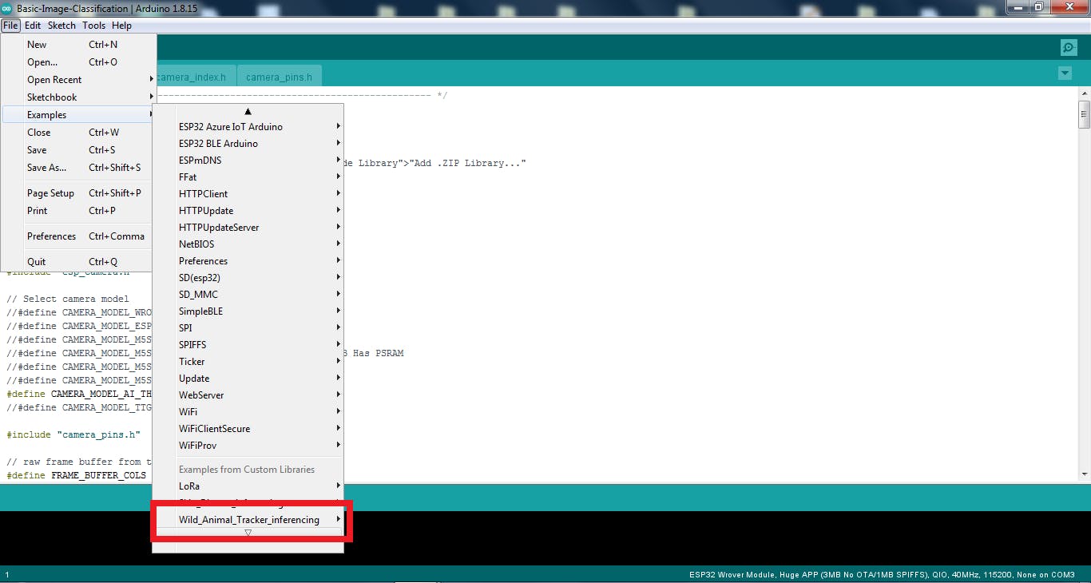Expand FFat examples submenu
The width and height of the screenshot is (1091, 583).
tap(248, 177)
